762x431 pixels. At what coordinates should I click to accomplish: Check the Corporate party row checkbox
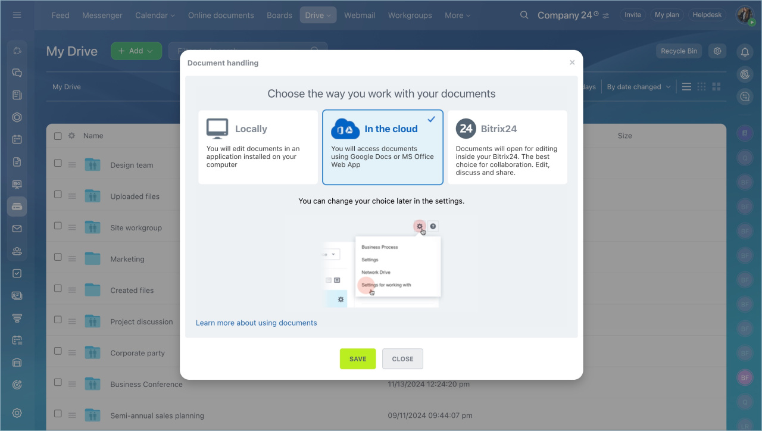click(58, 351)
